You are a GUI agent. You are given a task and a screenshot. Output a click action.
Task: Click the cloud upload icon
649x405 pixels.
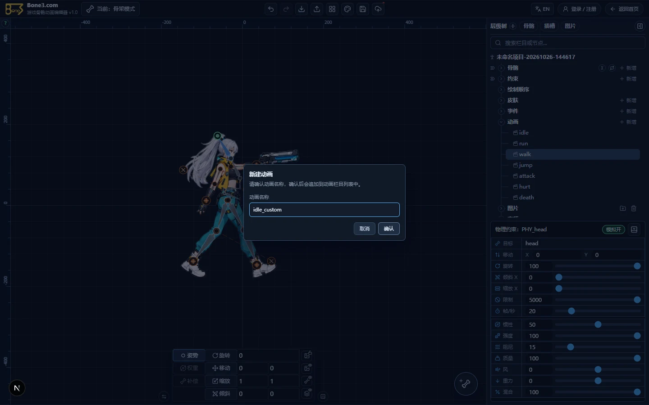(378, 9)
